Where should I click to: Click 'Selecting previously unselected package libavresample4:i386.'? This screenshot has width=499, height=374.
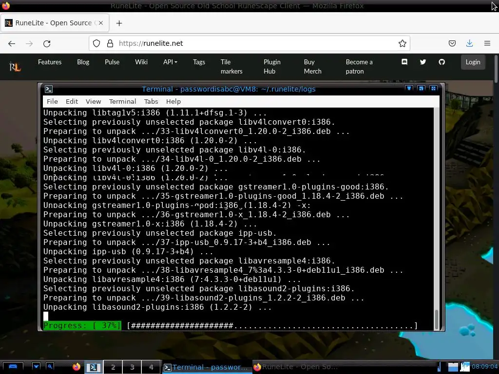click(189, 261)
